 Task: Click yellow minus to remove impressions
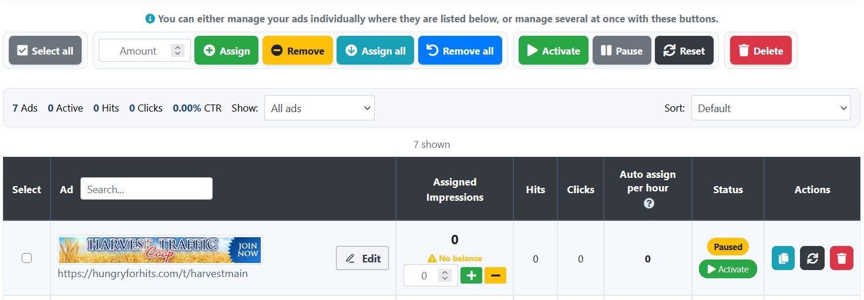(x=495, y=275)
